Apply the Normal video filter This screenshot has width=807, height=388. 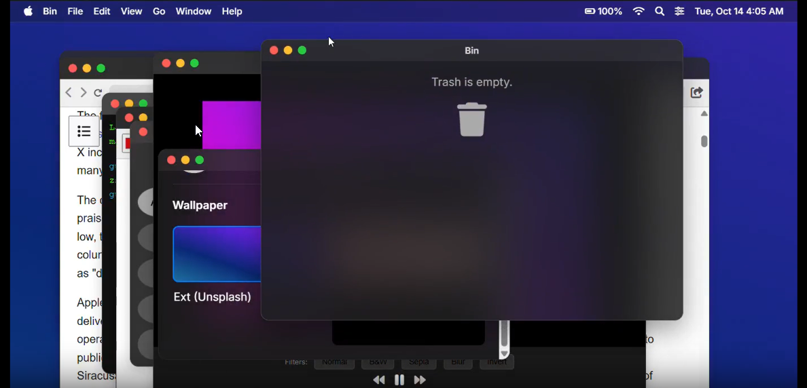coord(334,362)
